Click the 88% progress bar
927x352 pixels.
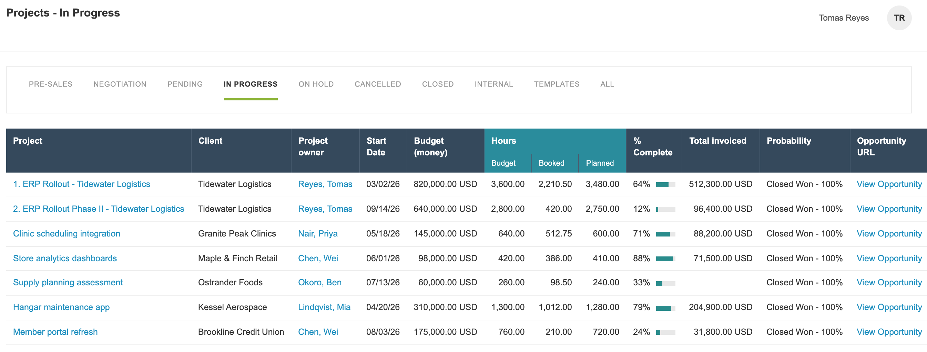point(665,259)
